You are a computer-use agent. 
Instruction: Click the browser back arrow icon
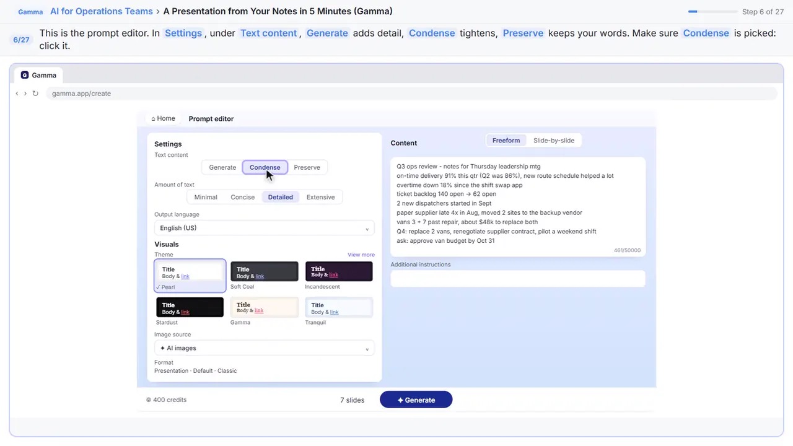[x=17, y=94]
